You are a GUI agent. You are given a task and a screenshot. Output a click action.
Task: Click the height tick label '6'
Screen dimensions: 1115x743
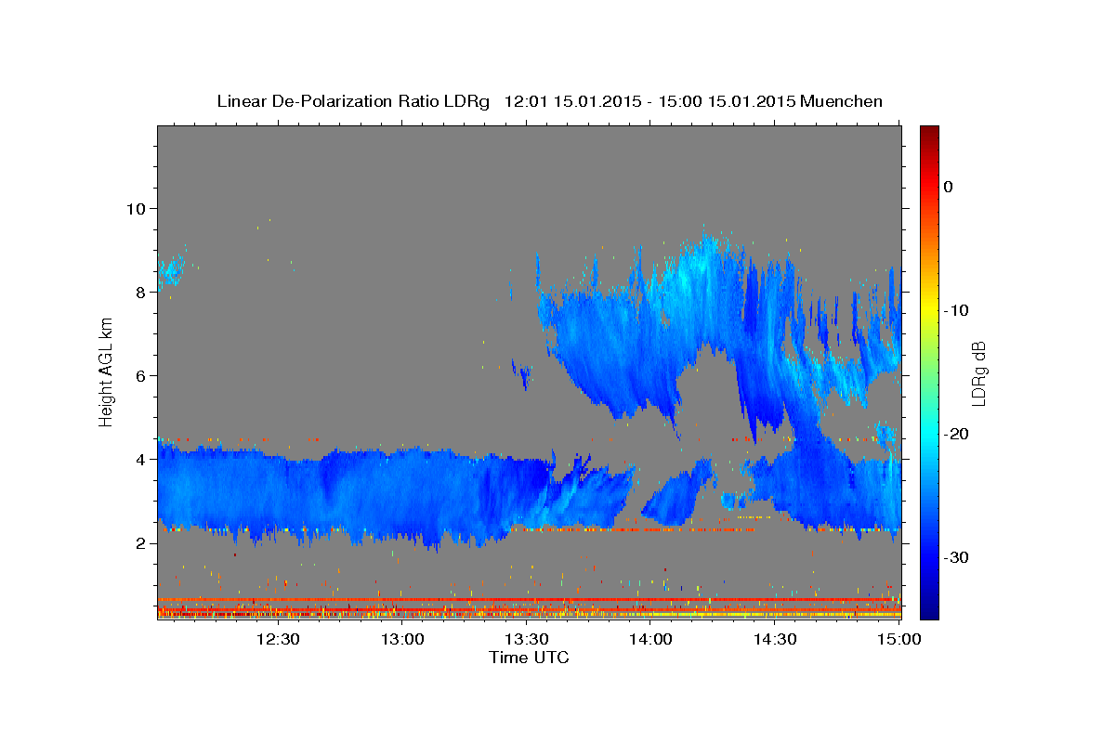pos(141,375)
